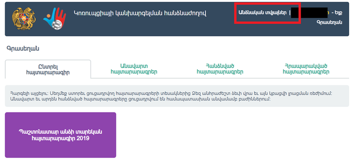Screen dimensions: 351x166
Task: Click the blacked-out username in header
Action: click(309, 13)
